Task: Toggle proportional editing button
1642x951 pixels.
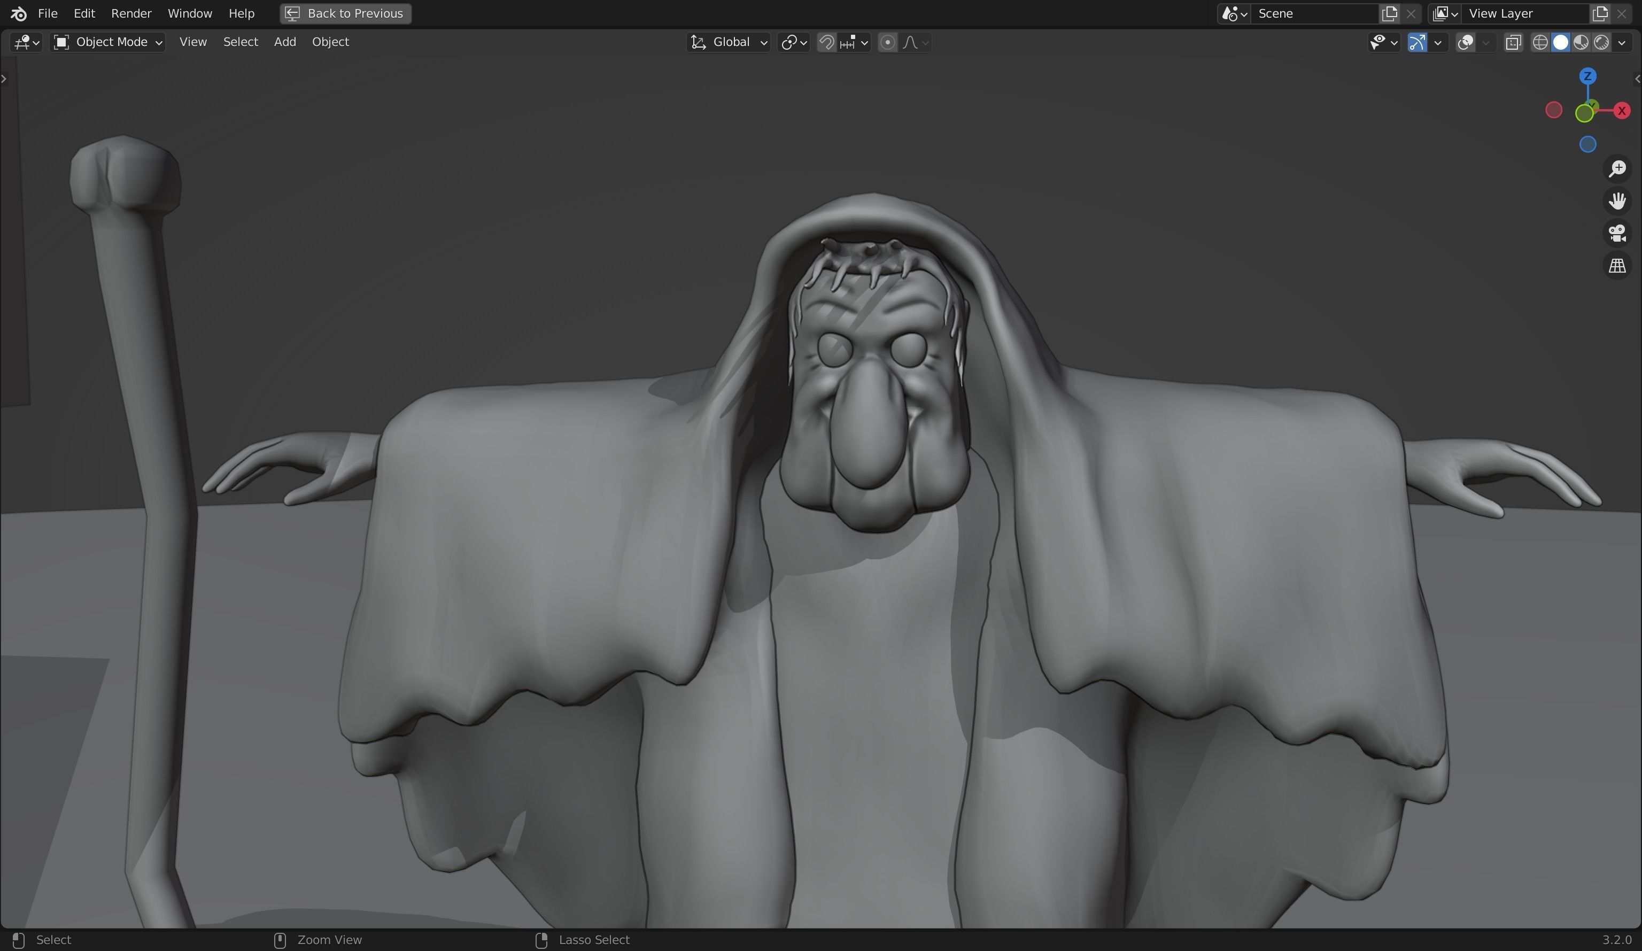Action: pos(887,42)
